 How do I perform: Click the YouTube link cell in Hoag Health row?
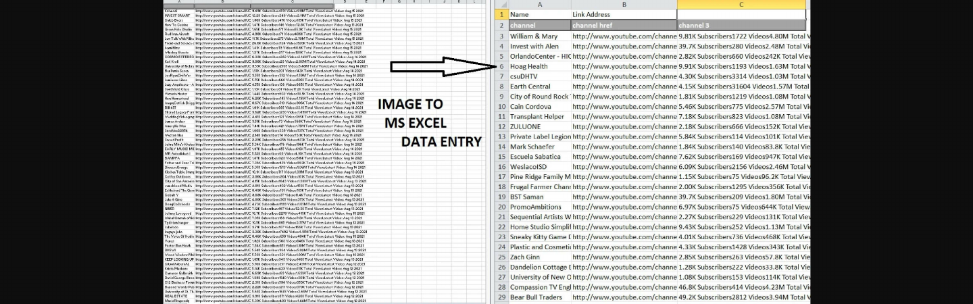[624, 66]
